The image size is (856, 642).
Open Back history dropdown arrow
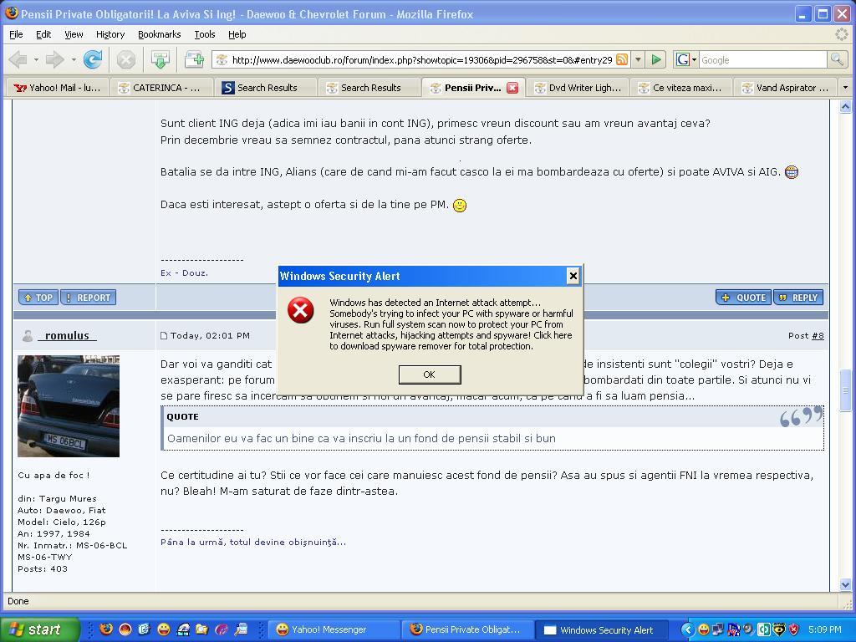pos(36,59)
